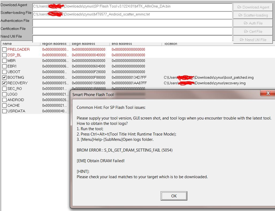Focus the Nand Util File input field
Screen dimensions: 275x211
pyautogui.click(x=132, y=39)
